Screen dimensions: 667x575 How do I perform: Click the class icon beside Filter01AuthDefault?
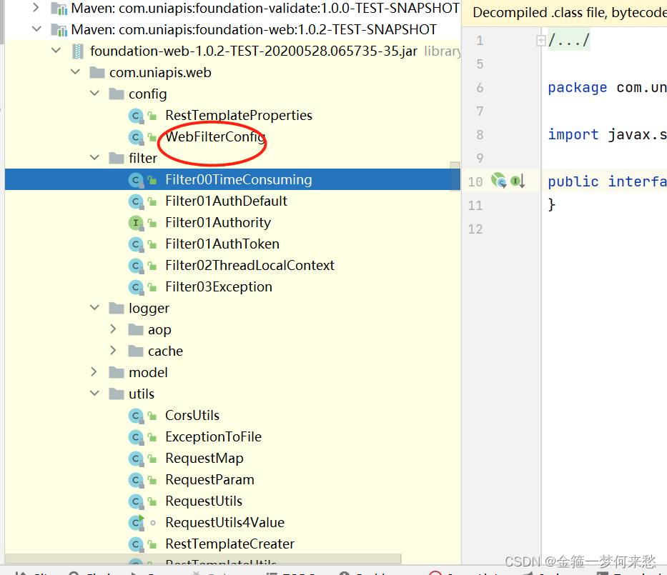136,201
